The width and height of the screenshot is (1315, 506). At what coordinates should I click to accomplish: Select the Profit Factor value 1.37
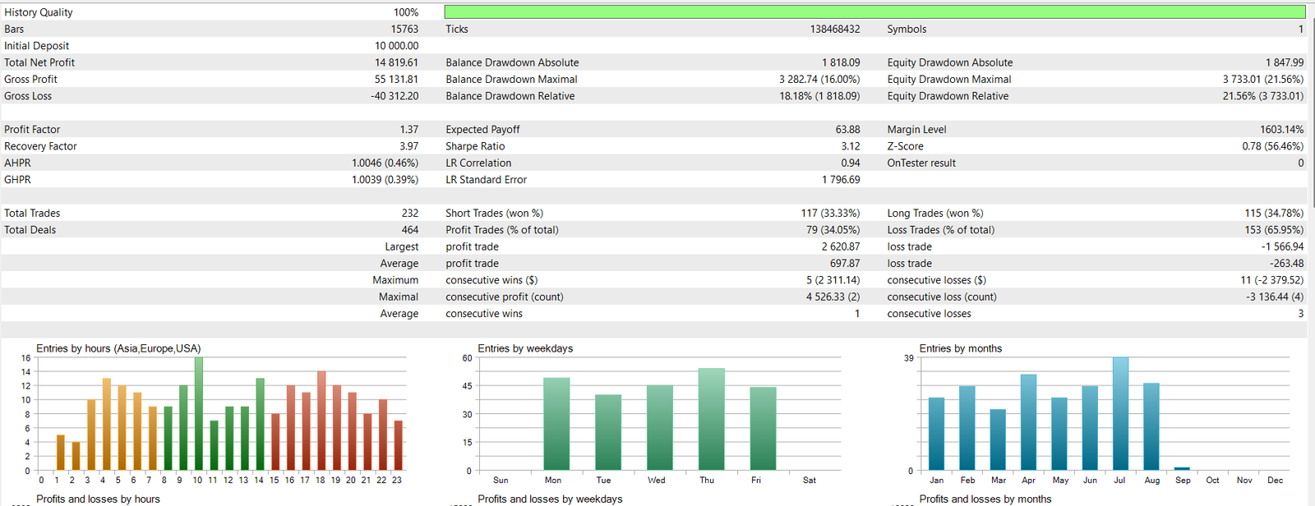(409, 130)
